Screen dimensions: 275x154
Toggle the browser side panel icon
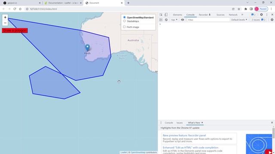click(x=251, y=9)
